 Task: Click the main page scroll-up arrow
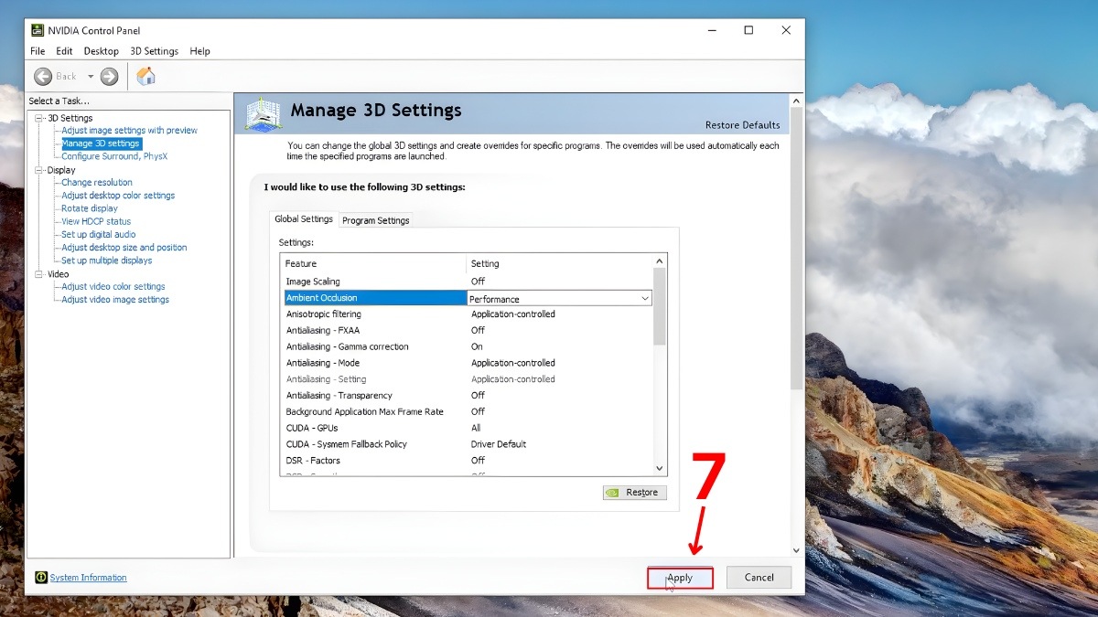coord(795,100)
